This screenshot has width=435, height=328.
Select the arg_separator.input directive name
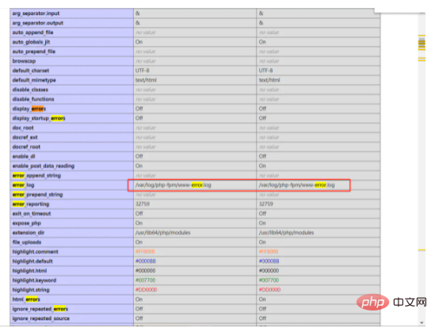tap(36, 13)
